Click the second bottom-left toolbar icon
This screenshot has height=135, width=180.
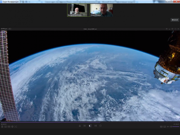5,127
